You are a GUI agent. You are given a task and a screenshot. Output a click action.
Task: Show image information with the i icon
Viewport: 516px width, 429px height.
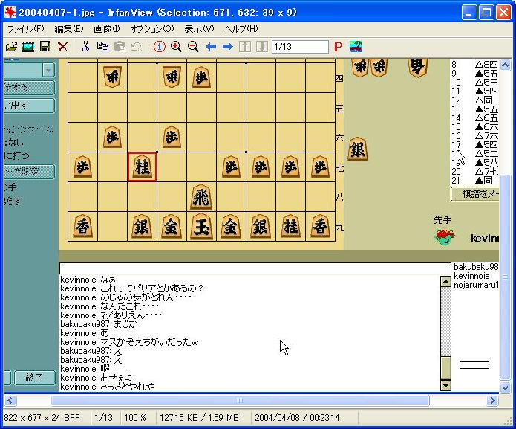pyautogui.click(x=159, y=47)
